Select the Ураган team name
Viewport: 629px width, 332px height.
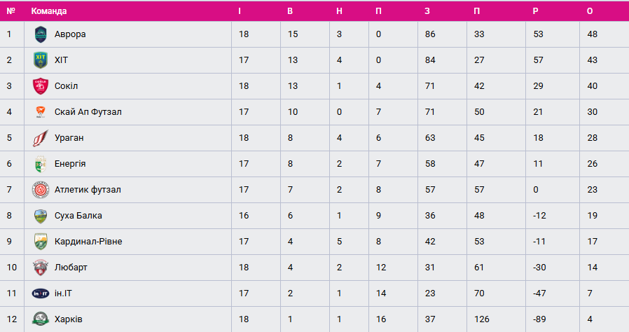[x=69, y=138]
